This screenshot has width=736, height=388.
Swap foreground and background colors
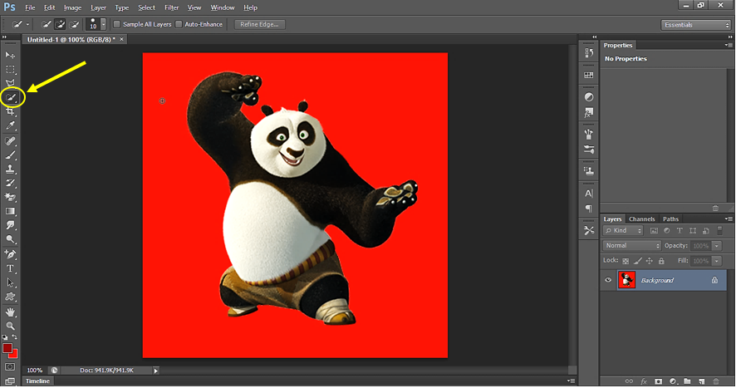point(15,337)
